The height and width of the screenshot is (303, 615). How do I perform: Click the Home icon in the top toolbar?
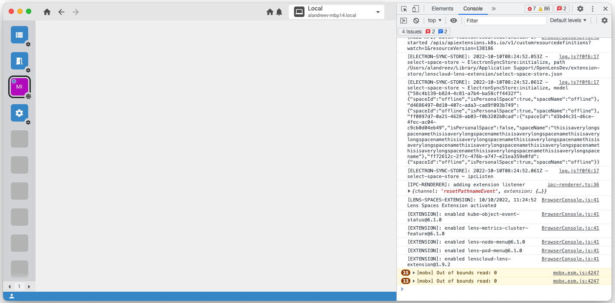47,12
